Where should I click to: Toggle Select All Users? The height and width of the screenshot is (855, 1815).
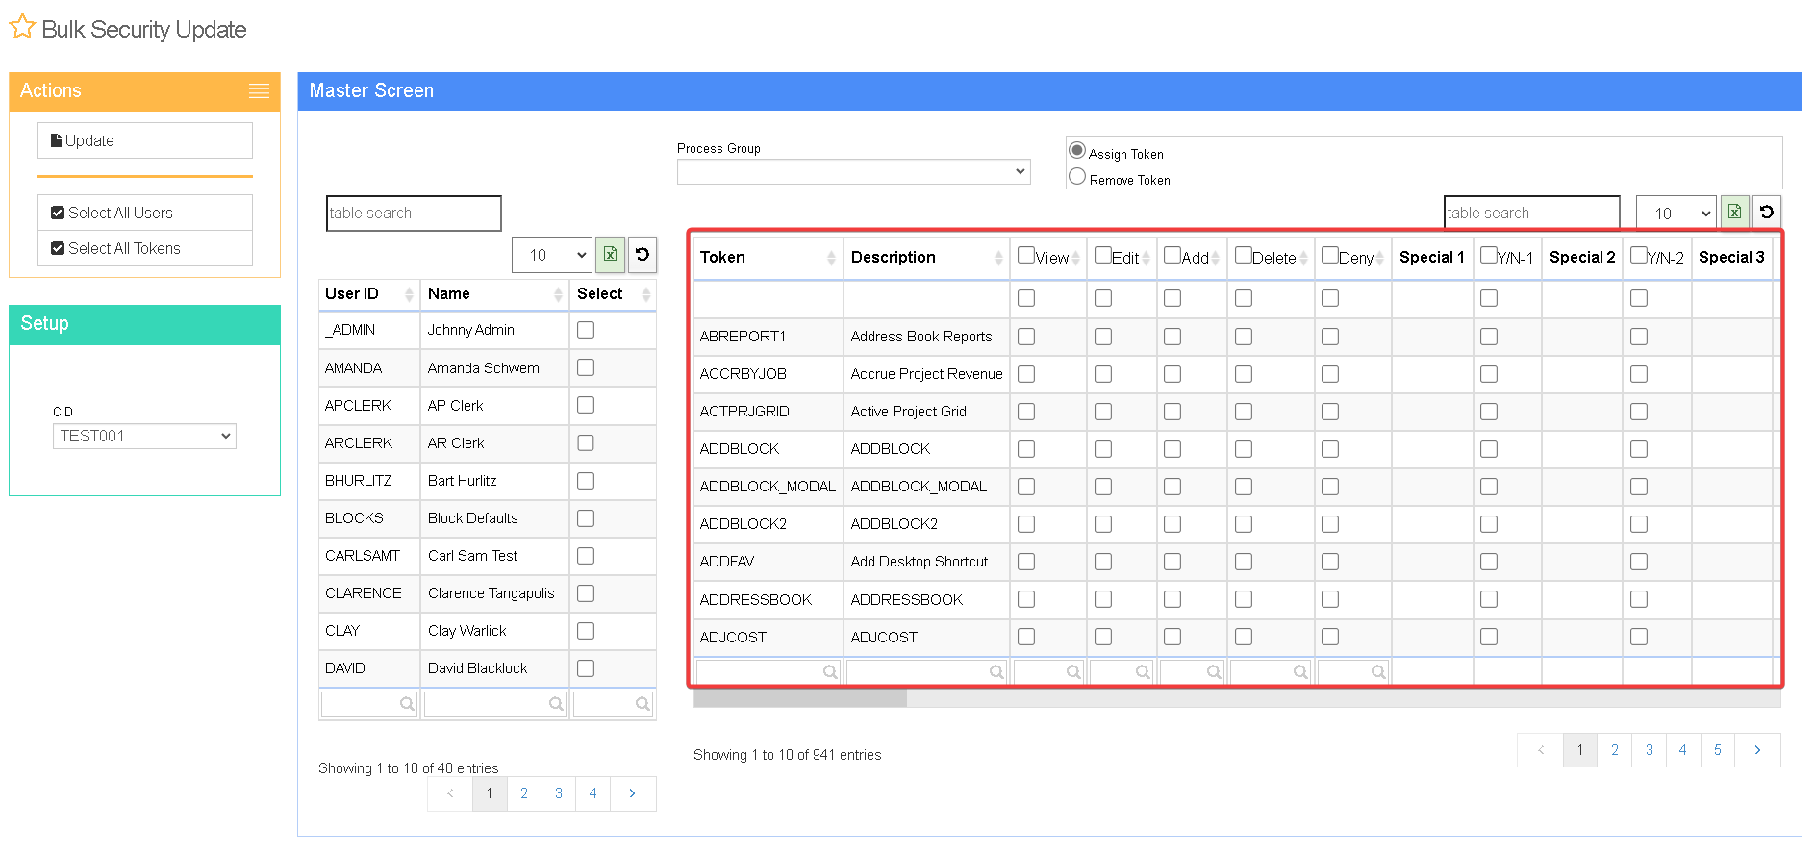pyautogui.click(x=144, y=213)
